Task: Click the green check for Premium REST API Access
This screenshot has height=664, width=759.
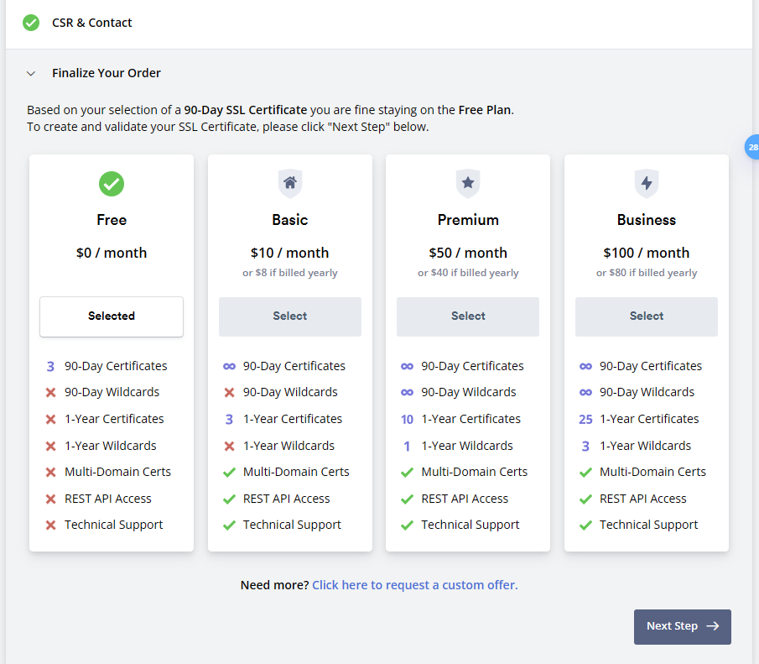Action: click(408, 499)
